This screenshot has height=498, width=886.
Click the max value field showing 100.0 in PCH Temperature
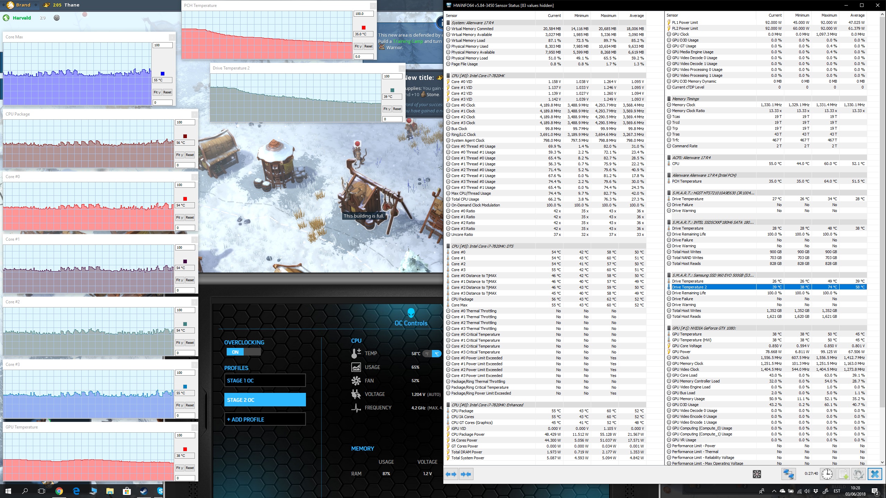(363, 14)
